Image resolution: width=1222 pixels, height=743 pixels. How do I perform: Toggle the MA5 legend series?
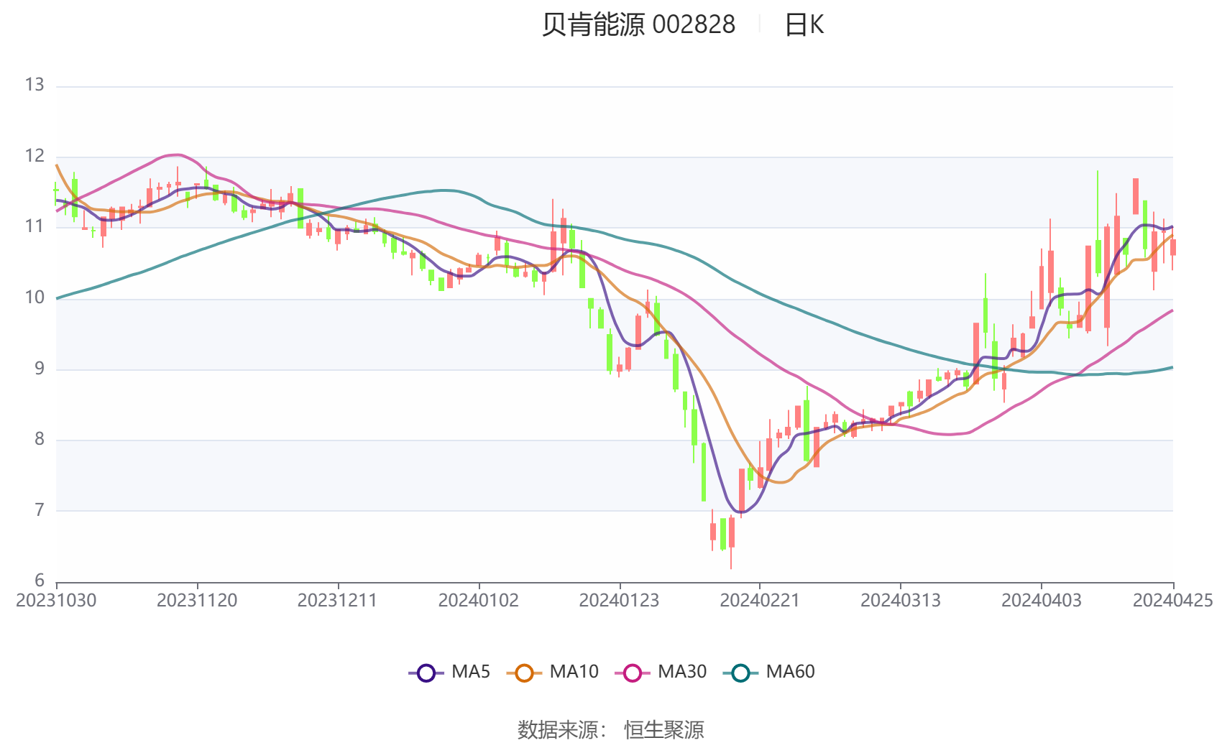point(449,672)
